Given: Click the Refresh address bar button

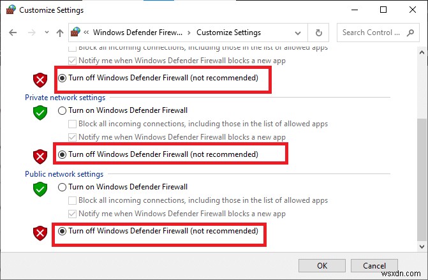Looking at the screenshot, I should click(319, 33).
